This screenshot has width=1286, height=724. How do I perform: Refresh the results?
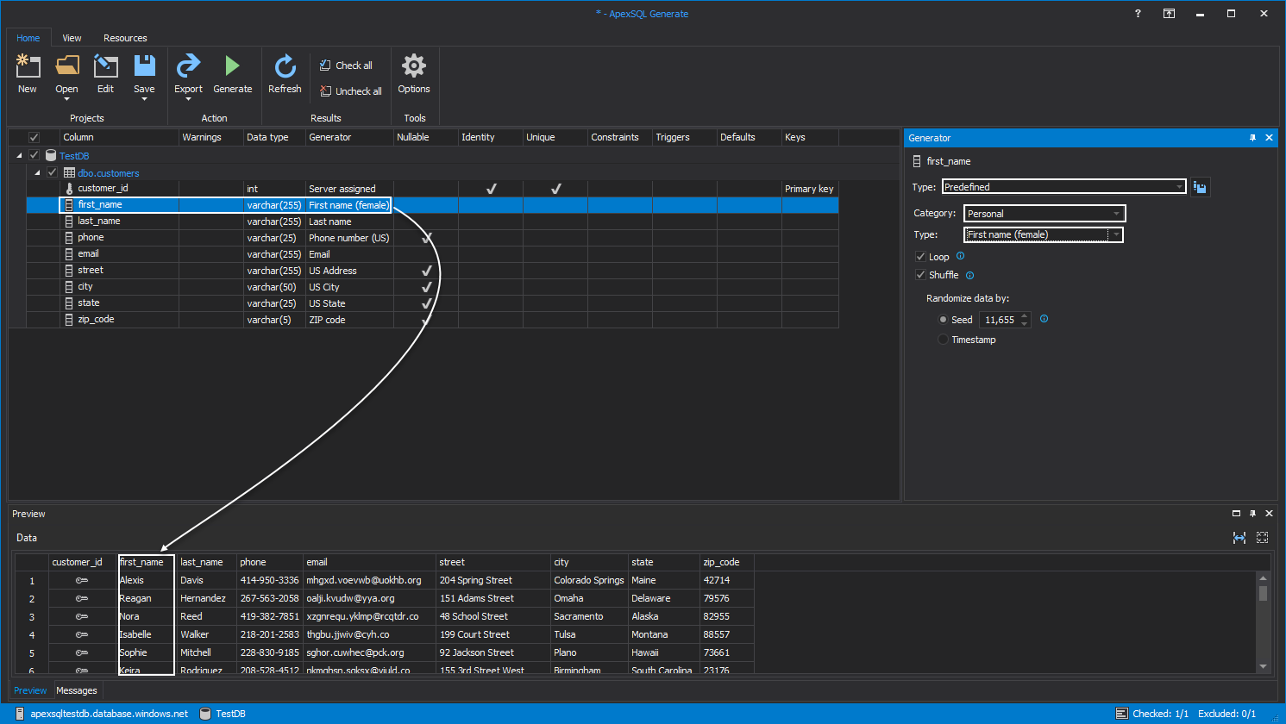pos(285,66)
